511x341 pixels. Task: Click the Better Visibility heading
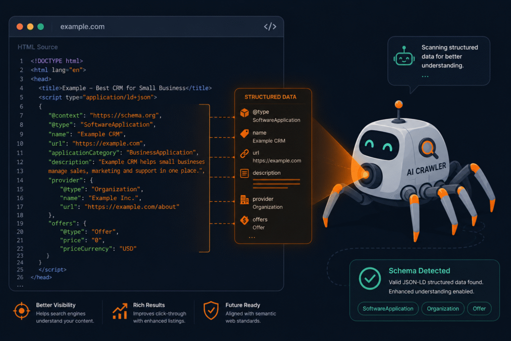click(56, 305)
